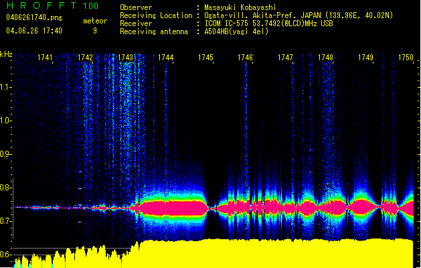Screen dimensions: 421x268
Task: Click the 1.0 kHz axis label
Action: pyautogui.click(x=5, y=121)
